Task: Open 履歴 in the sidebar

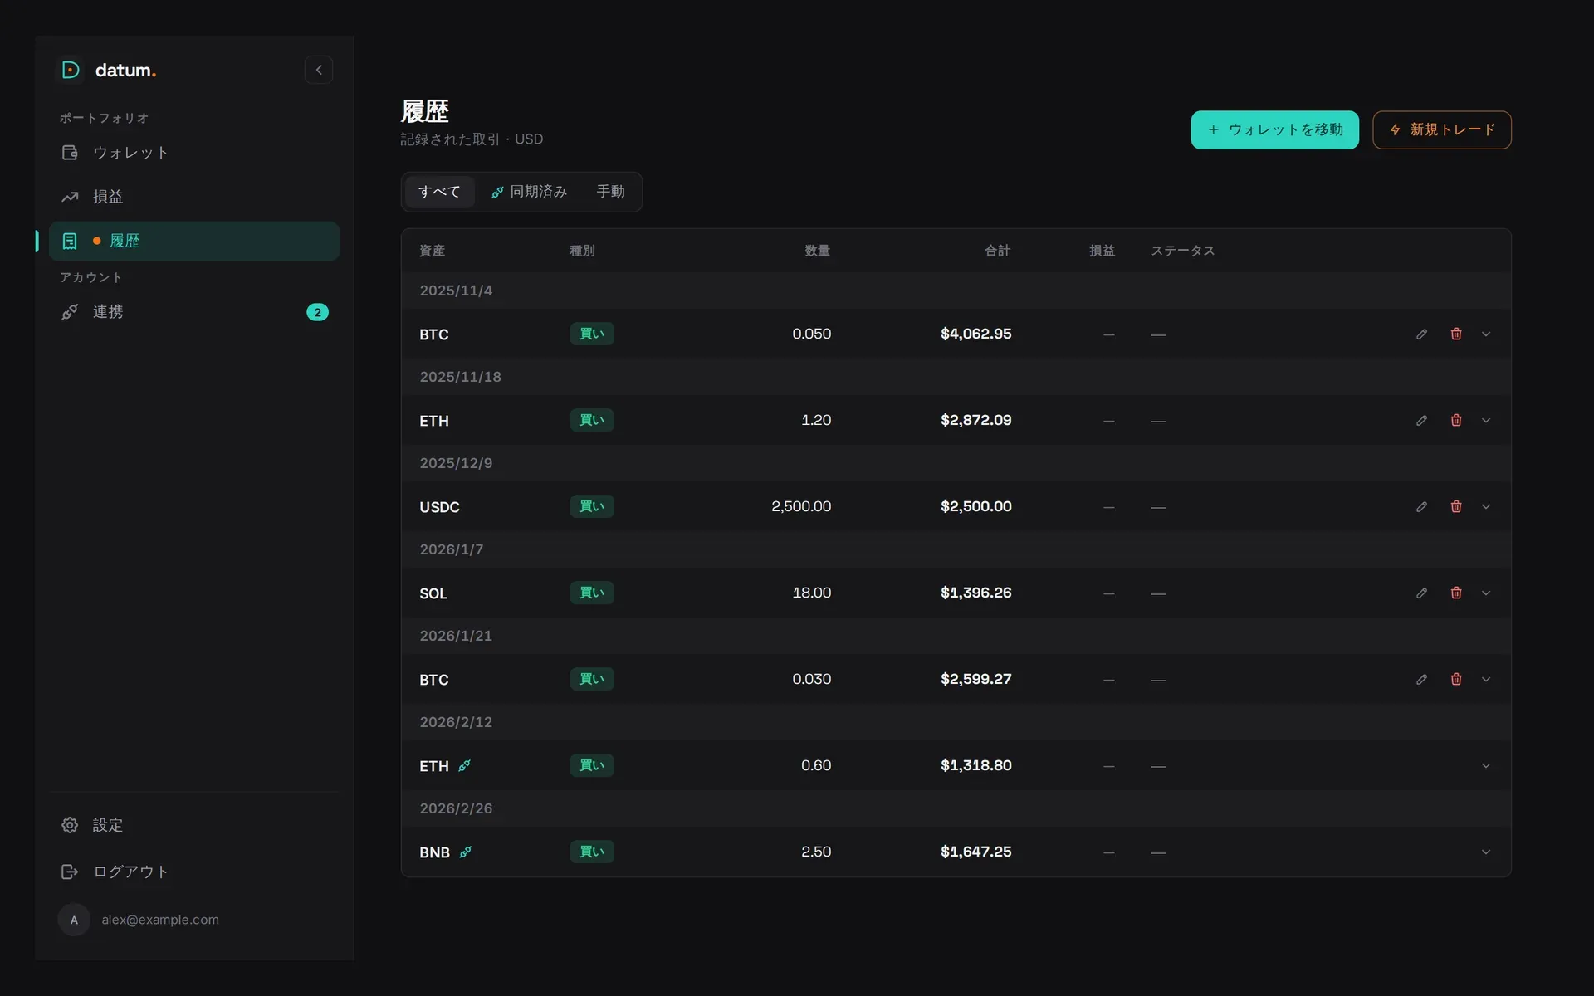Action: 194,241
